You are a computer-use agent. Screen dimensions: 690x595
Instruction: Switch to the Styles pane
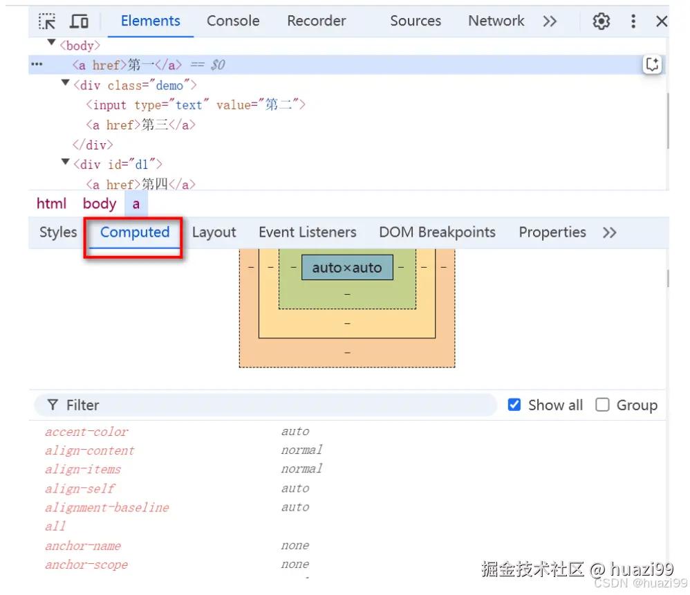click(x=58, y=232)
